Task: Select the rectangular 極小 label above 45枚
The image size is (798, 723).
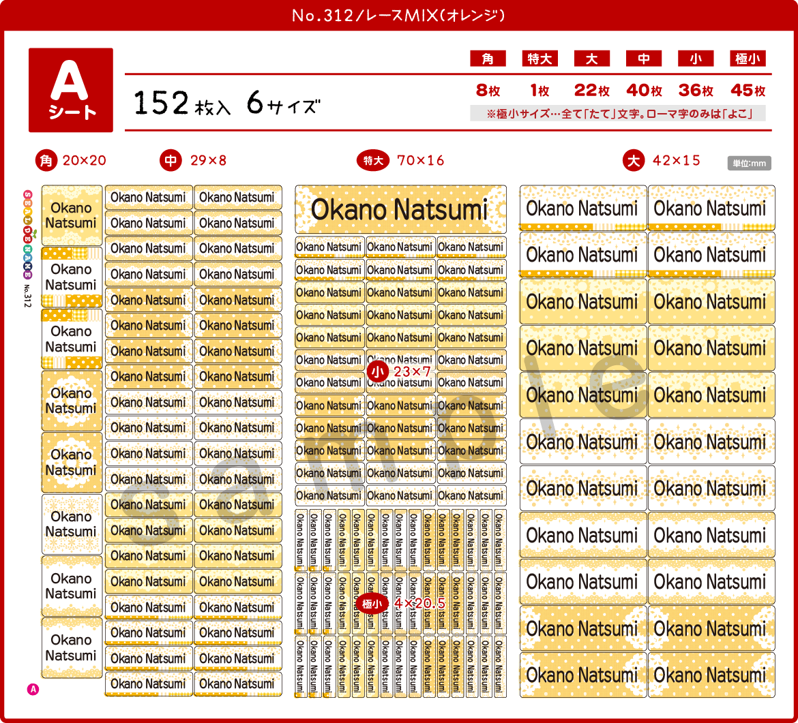Action: [747, 59]
